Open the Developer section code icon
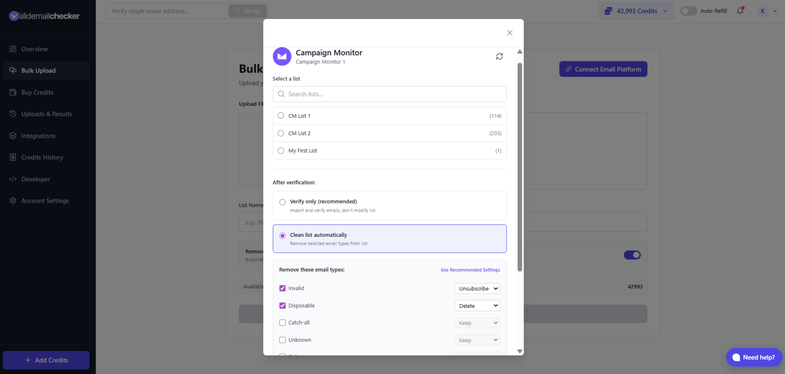The height and width of the screenshot is (374, 785). pyautogui.click(x=13, y=179)
